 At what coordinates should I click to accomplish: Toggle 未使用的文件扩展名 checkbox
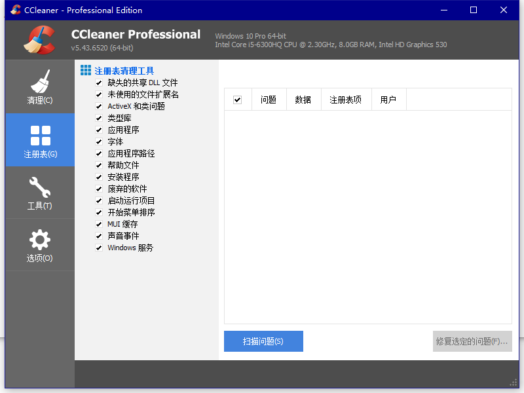tap(99, 94)
